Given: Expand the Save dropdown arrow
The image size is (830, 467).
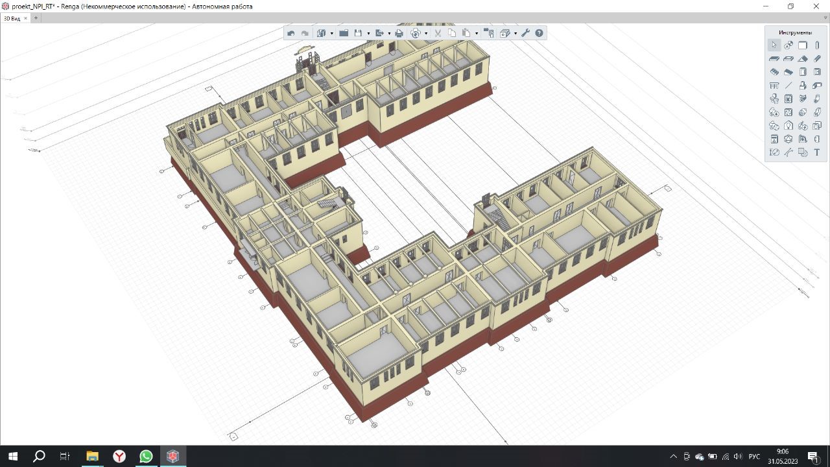Looking at the screenshot, I should pos(368,34).
